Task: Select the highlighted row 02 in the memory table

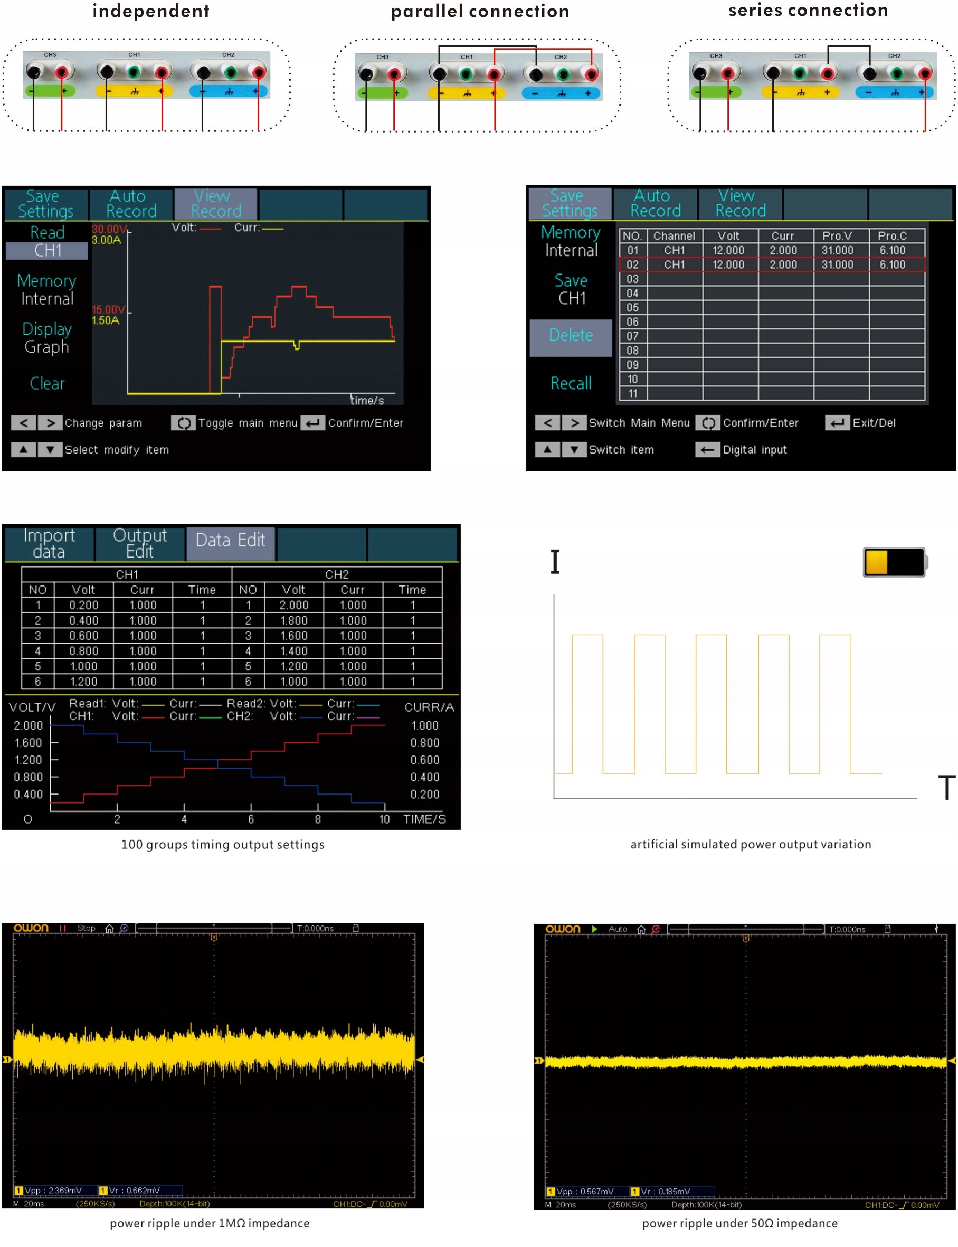Action: point(772,264)
